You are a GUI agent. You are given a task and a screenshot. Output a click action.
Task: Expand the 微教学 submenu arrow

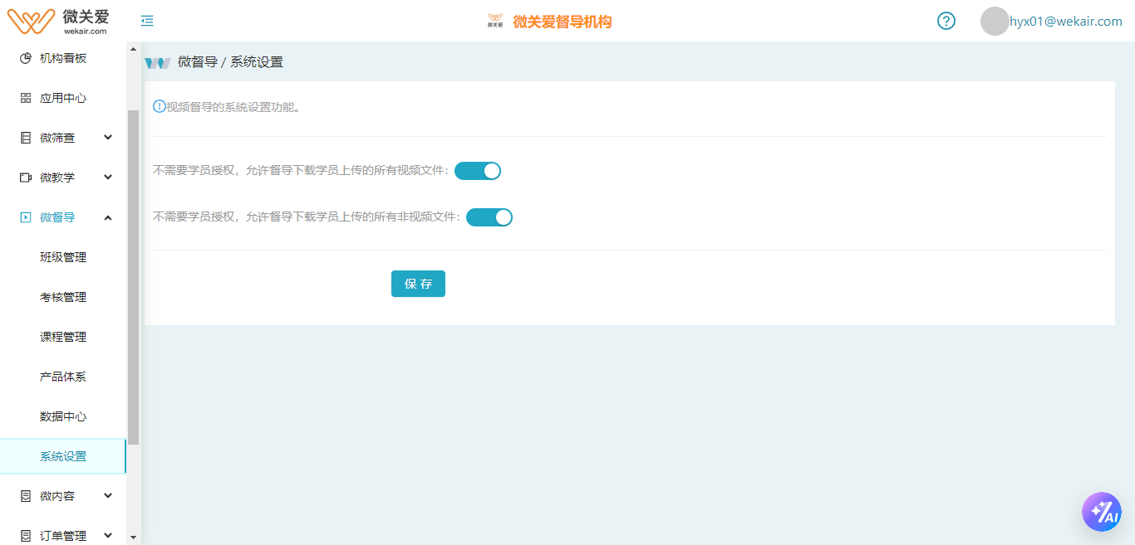point(108,178)
